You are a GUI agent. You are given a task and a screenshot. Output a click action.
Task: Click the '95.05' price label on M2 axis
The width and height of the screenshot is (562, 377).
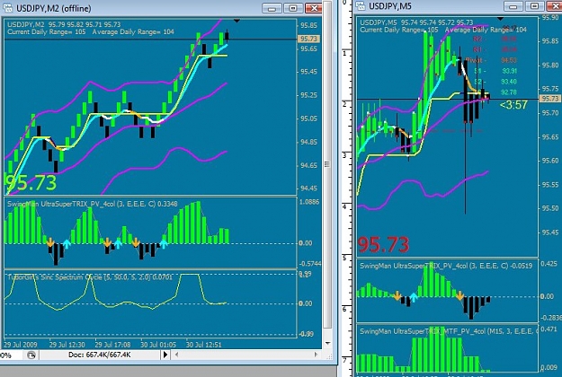[308, 118]
